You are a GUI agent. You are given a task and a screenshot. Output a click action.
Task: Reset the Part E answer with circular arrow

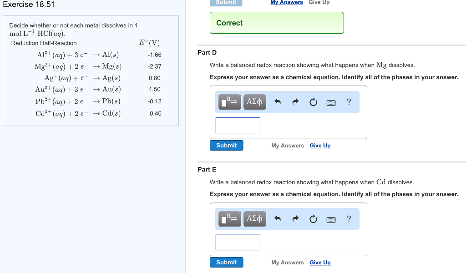pos(313,219)
